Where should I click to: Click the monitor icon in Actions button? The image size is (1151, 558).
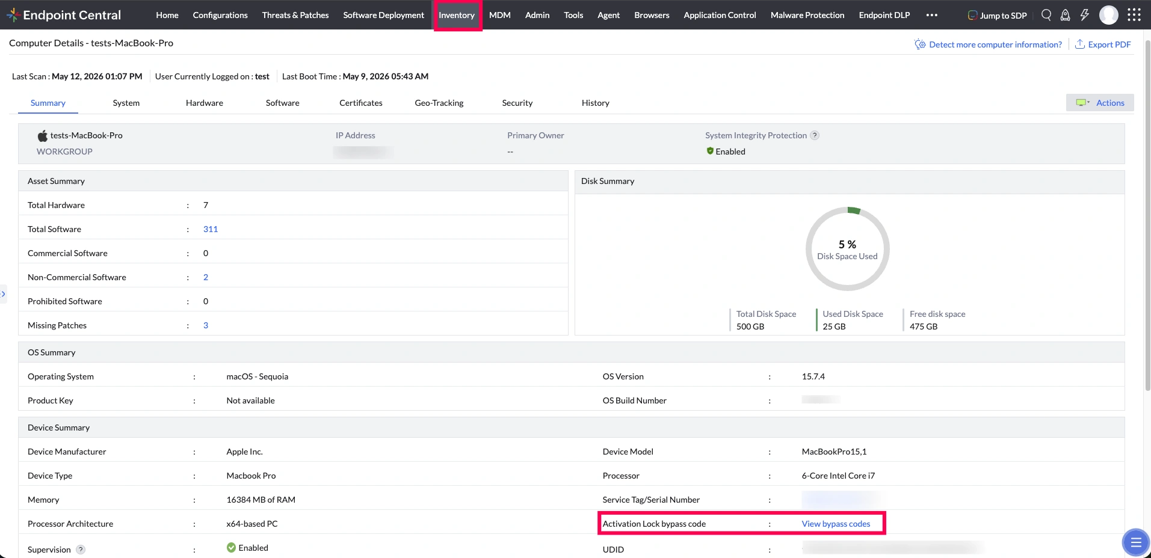pos(1082,103)
